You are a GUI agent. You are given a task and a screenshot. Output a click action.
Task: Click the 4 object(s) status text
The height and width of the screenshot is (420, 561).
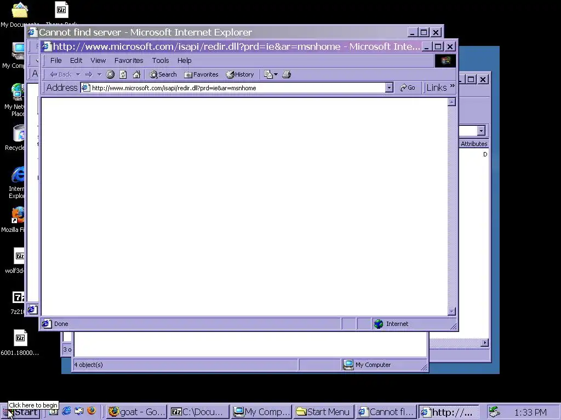pos(88,365)
